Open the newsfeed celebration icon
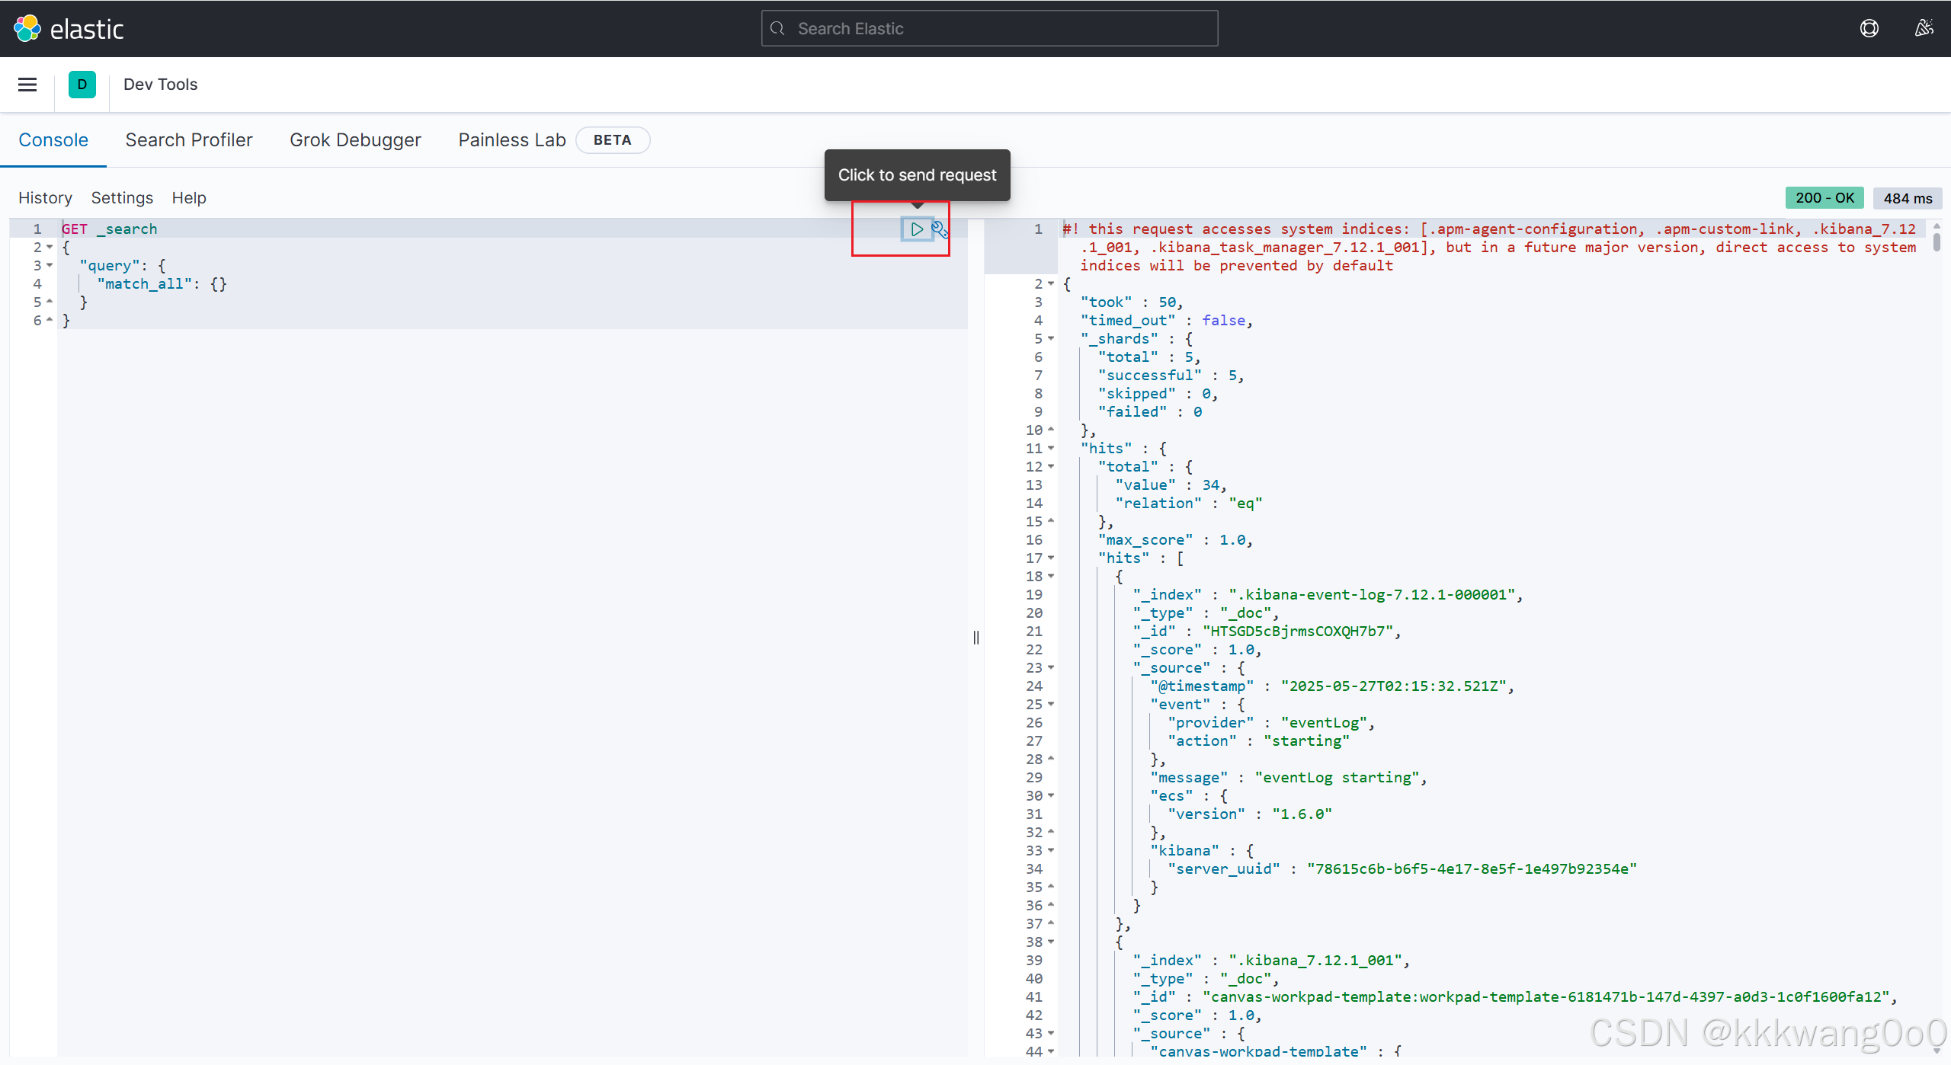The width and height of the screenshot is (1951, 1065). (1924, 29)
